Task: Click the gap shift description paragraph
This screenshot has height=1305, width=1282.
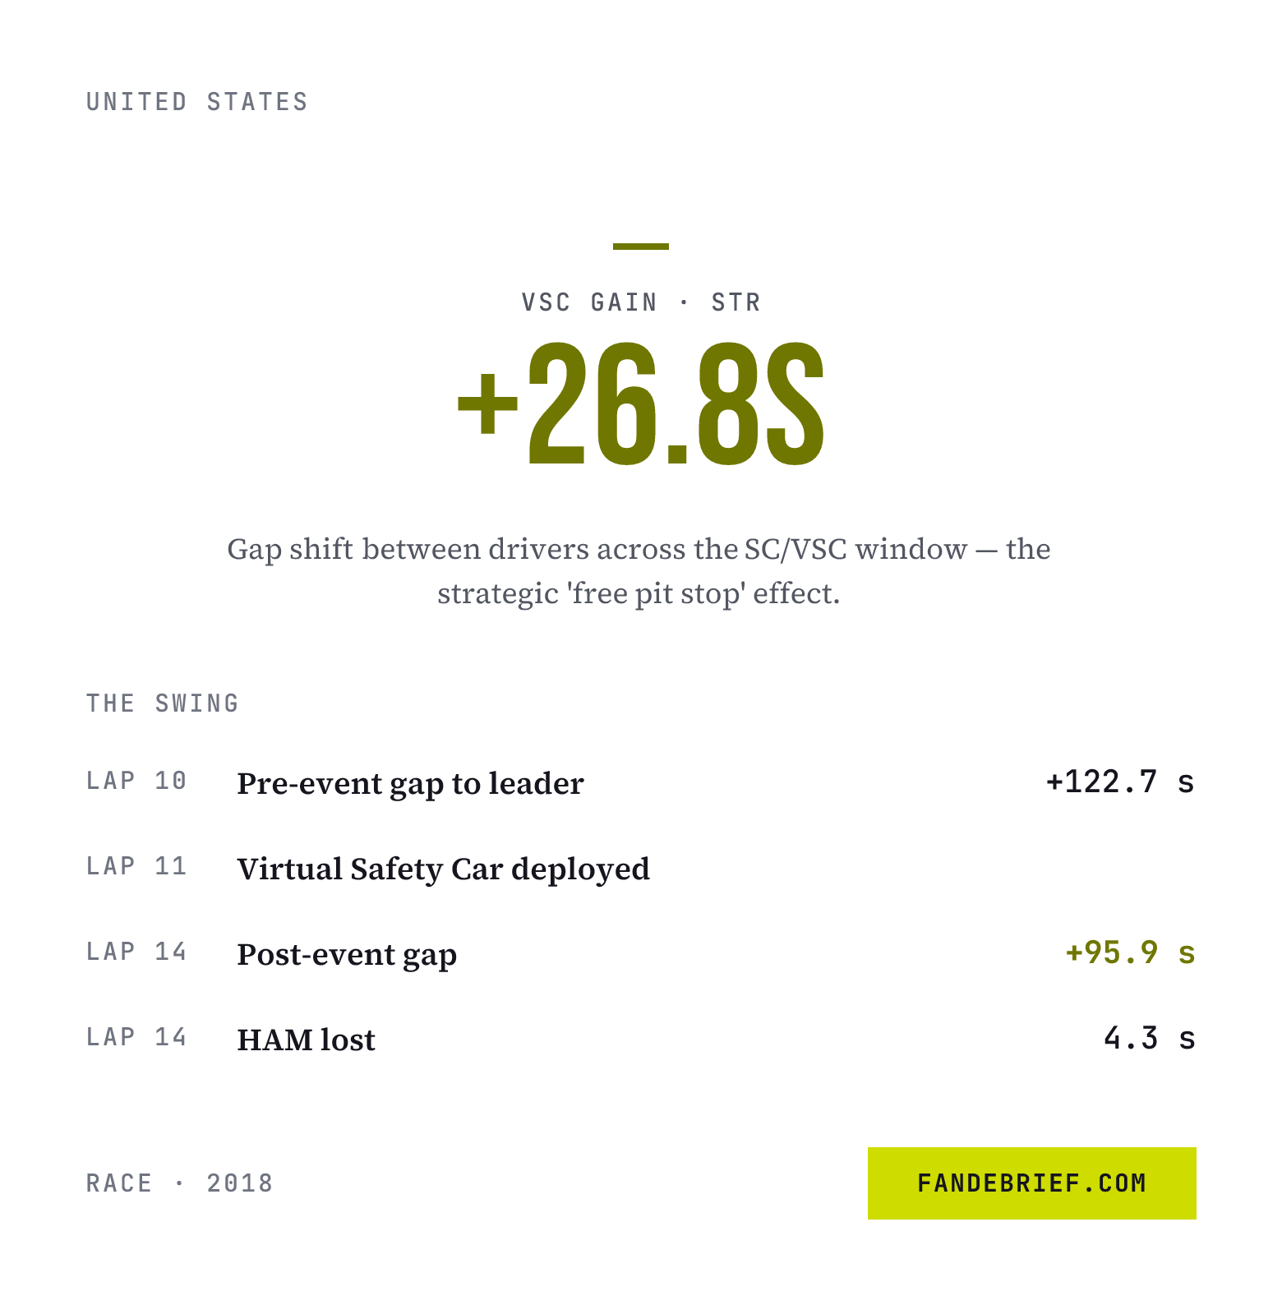Action: click(639, 571)
